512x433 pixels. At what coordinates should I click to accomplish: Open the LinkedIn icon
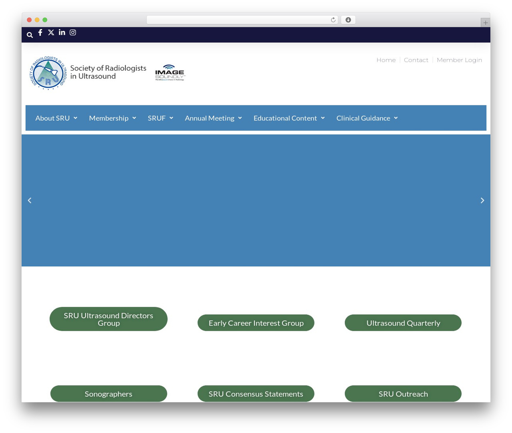tap(62, 32)
